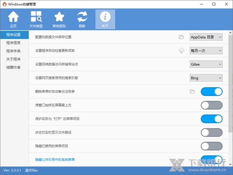
Task: Select 程序语言 in the sidebar
Action: point(13,43)
